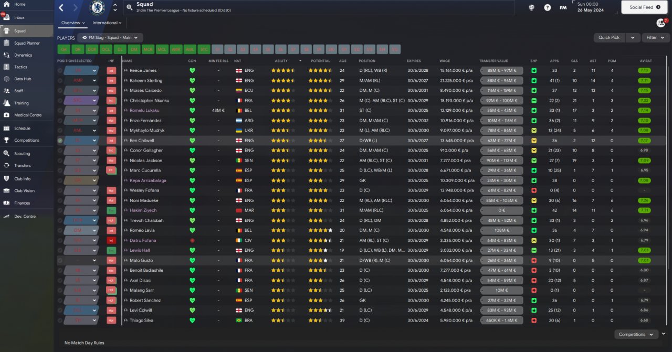
Task: Go to Scouting section
Action: [x=26, y=154]
